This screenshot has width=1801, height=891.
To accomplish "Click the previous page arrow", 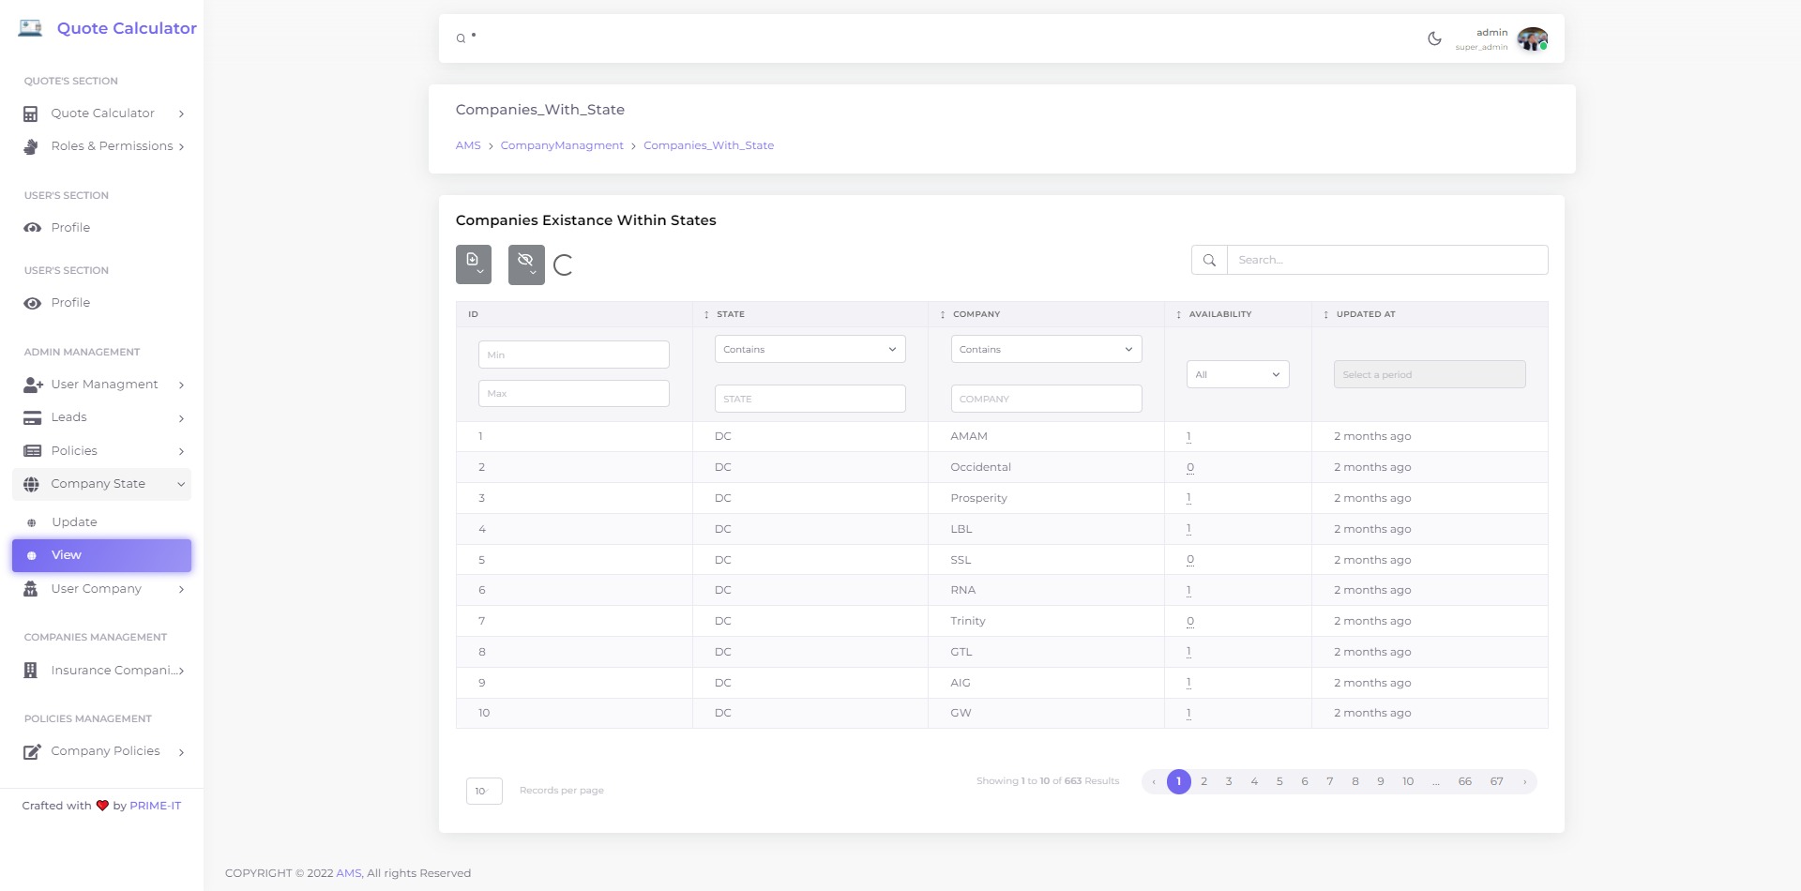I will click(x=1154, y=781).
